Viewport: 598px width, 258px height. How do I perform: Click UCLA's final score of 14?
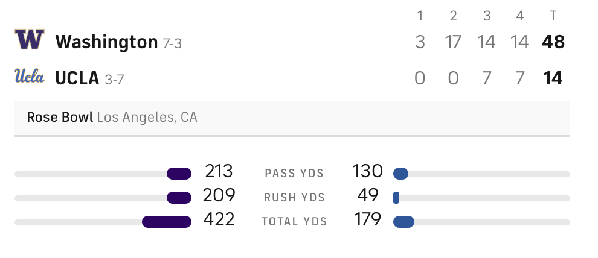553,78
